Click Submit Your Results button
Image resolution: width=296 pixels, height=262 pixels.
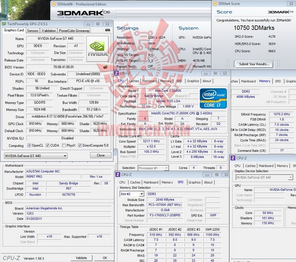(254, 64)
